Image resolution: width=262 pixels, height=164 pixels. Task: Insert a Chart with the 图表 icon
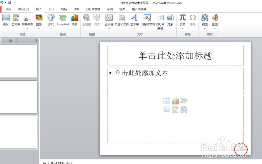pyautogui.click(x=75, y=20)
